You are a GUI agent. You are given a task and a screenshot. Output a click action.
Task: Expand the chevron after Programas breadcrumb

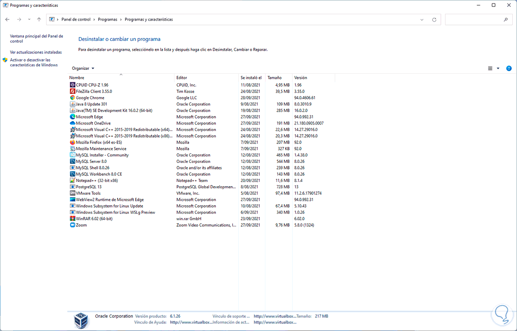point(121,20)
